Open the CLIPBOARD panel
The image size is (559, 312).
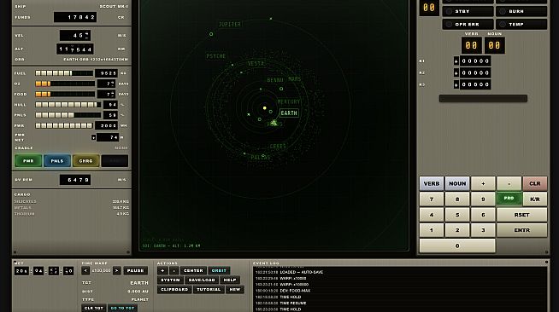[x=174, y=289]
